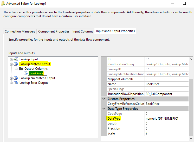Expand the Lookup Error Output node
Image resolution: width=194 pixels, height=142 pixels.
11,83
